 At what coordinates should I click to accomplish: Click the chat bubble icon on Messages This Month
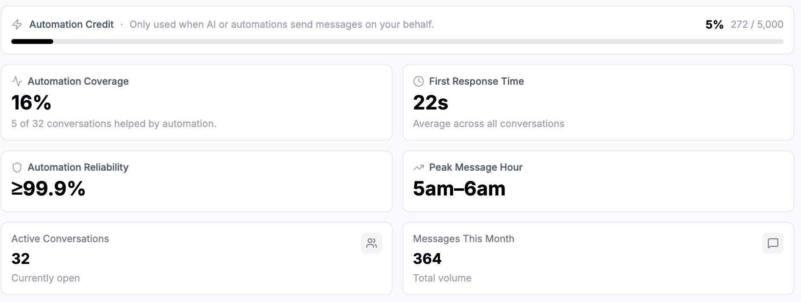coord(773,243)
